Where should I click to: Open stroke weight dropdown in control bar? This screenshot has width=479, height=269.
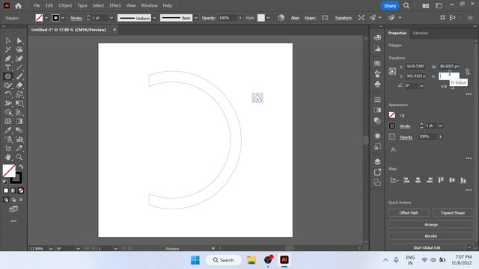coord(112,18)
